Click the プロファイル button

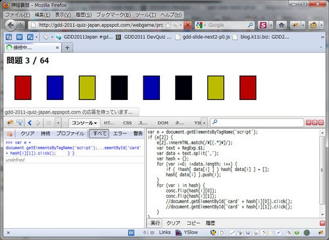pyautogui.click(x=70, y=133)
